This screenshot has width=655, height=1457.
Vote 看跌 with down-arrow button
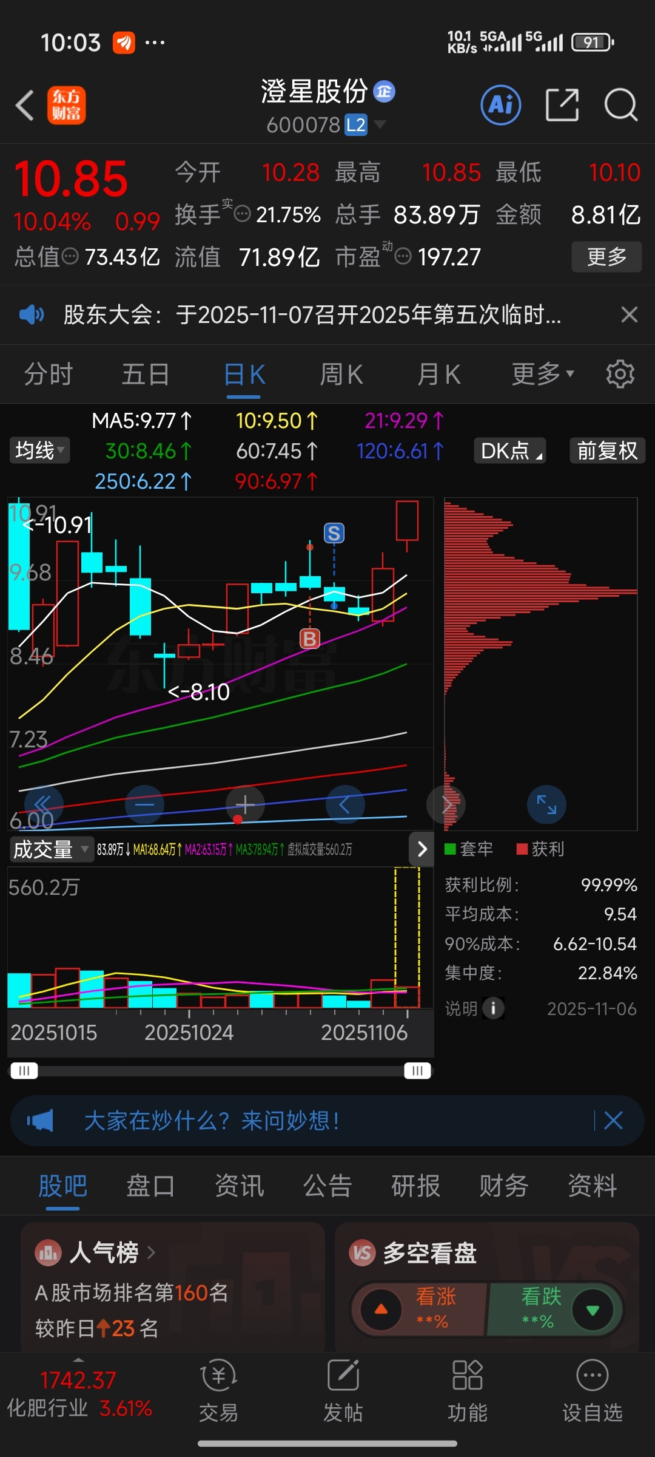pos(593,1309)
